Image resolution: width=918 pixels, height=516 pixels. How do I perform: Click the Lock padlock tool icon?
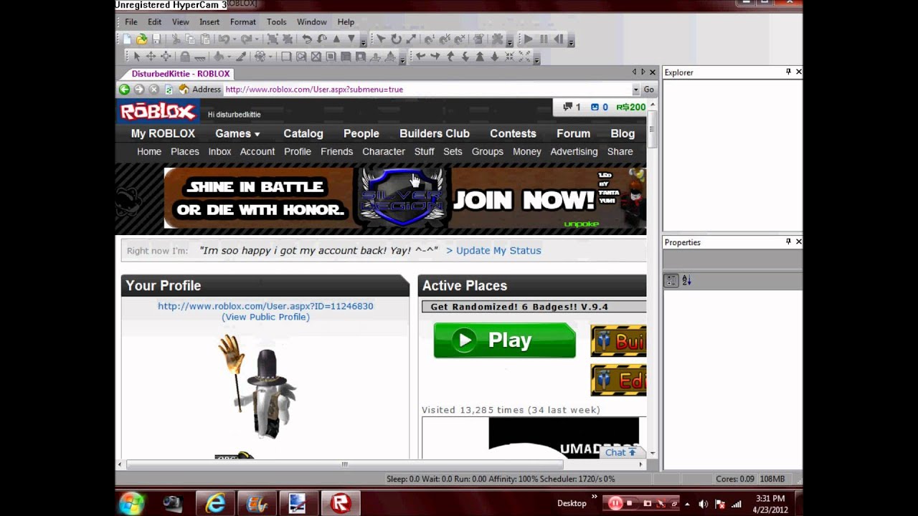[x=185, y=56]
